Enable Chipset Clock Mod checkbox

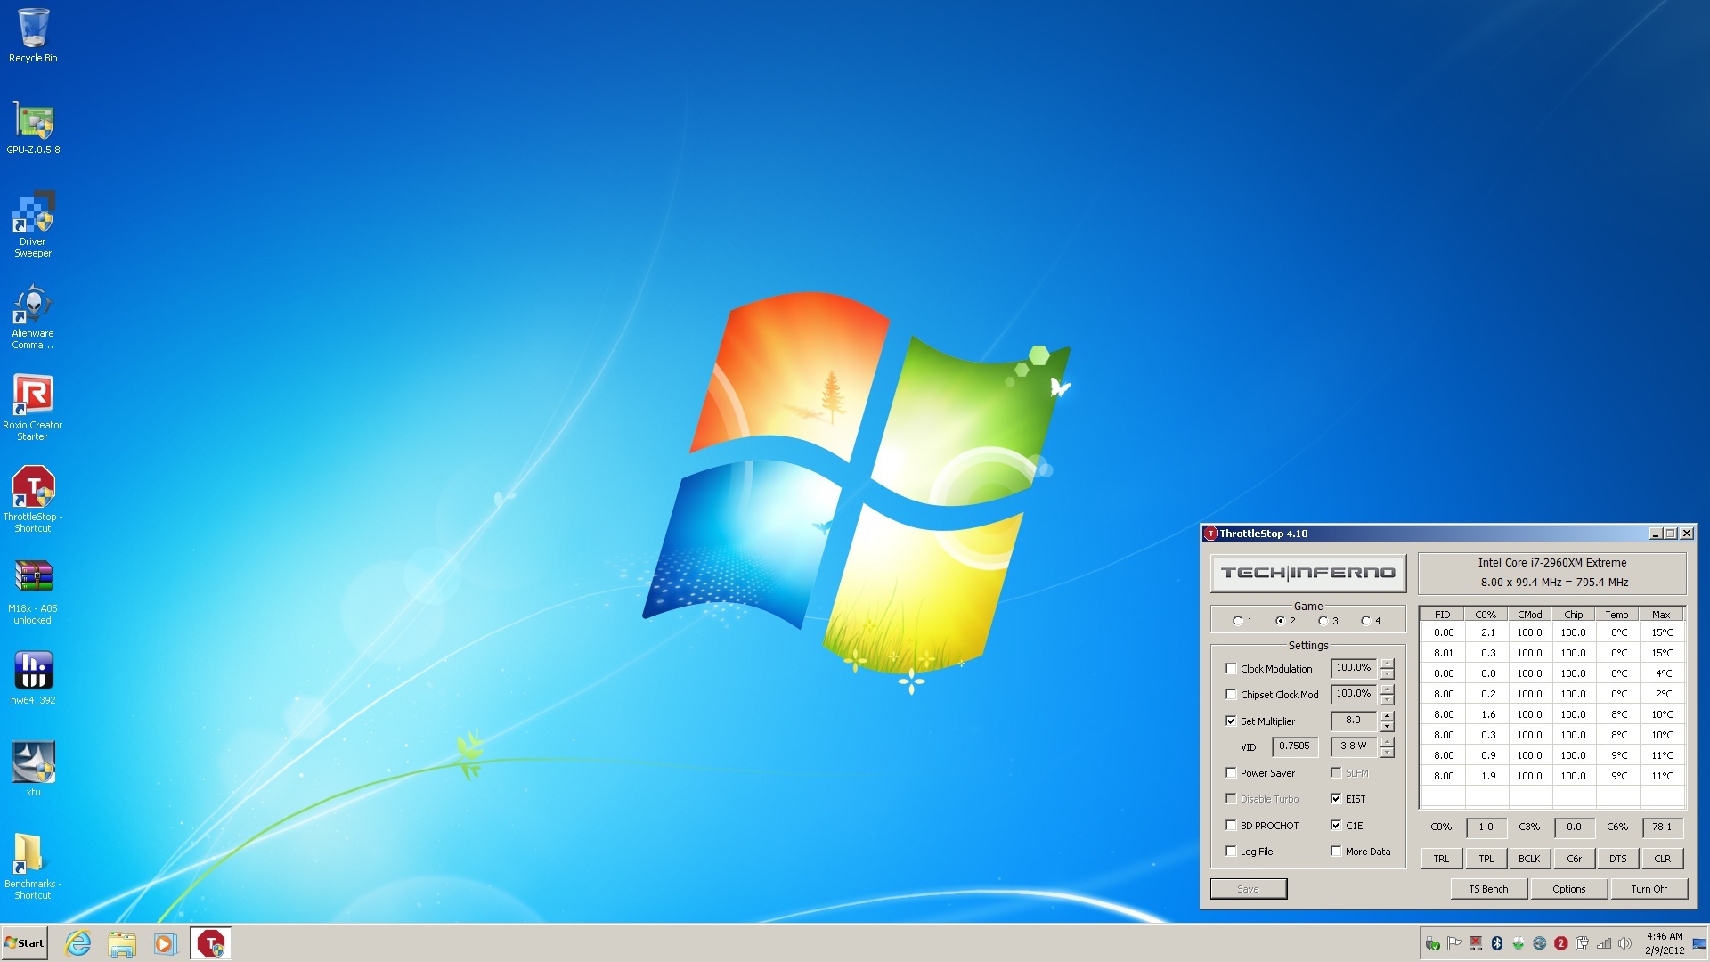(x=1231, y=694)
